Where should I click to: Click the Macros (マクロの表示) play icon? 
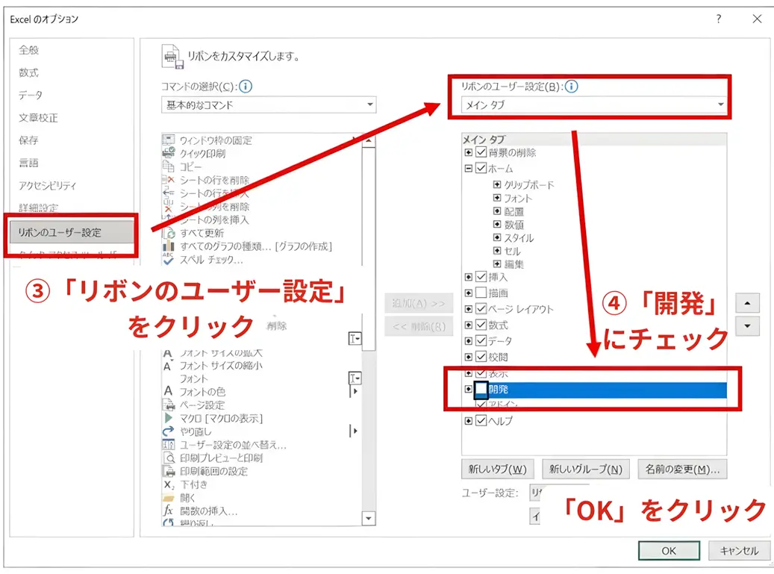(169, 418)
